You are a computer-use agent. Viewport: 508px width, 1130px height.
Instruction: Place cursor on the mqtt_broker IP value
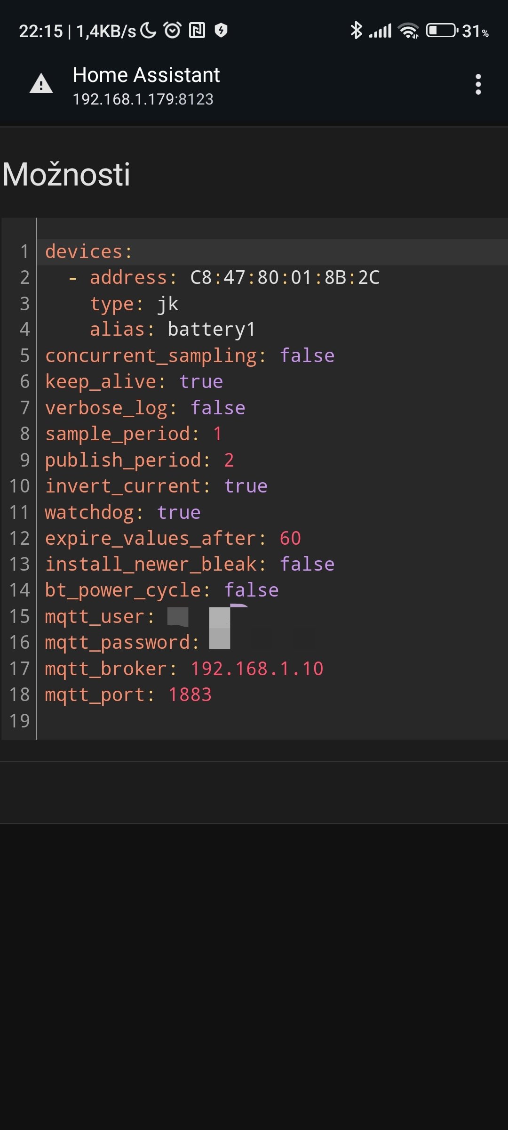coord(257,669)
